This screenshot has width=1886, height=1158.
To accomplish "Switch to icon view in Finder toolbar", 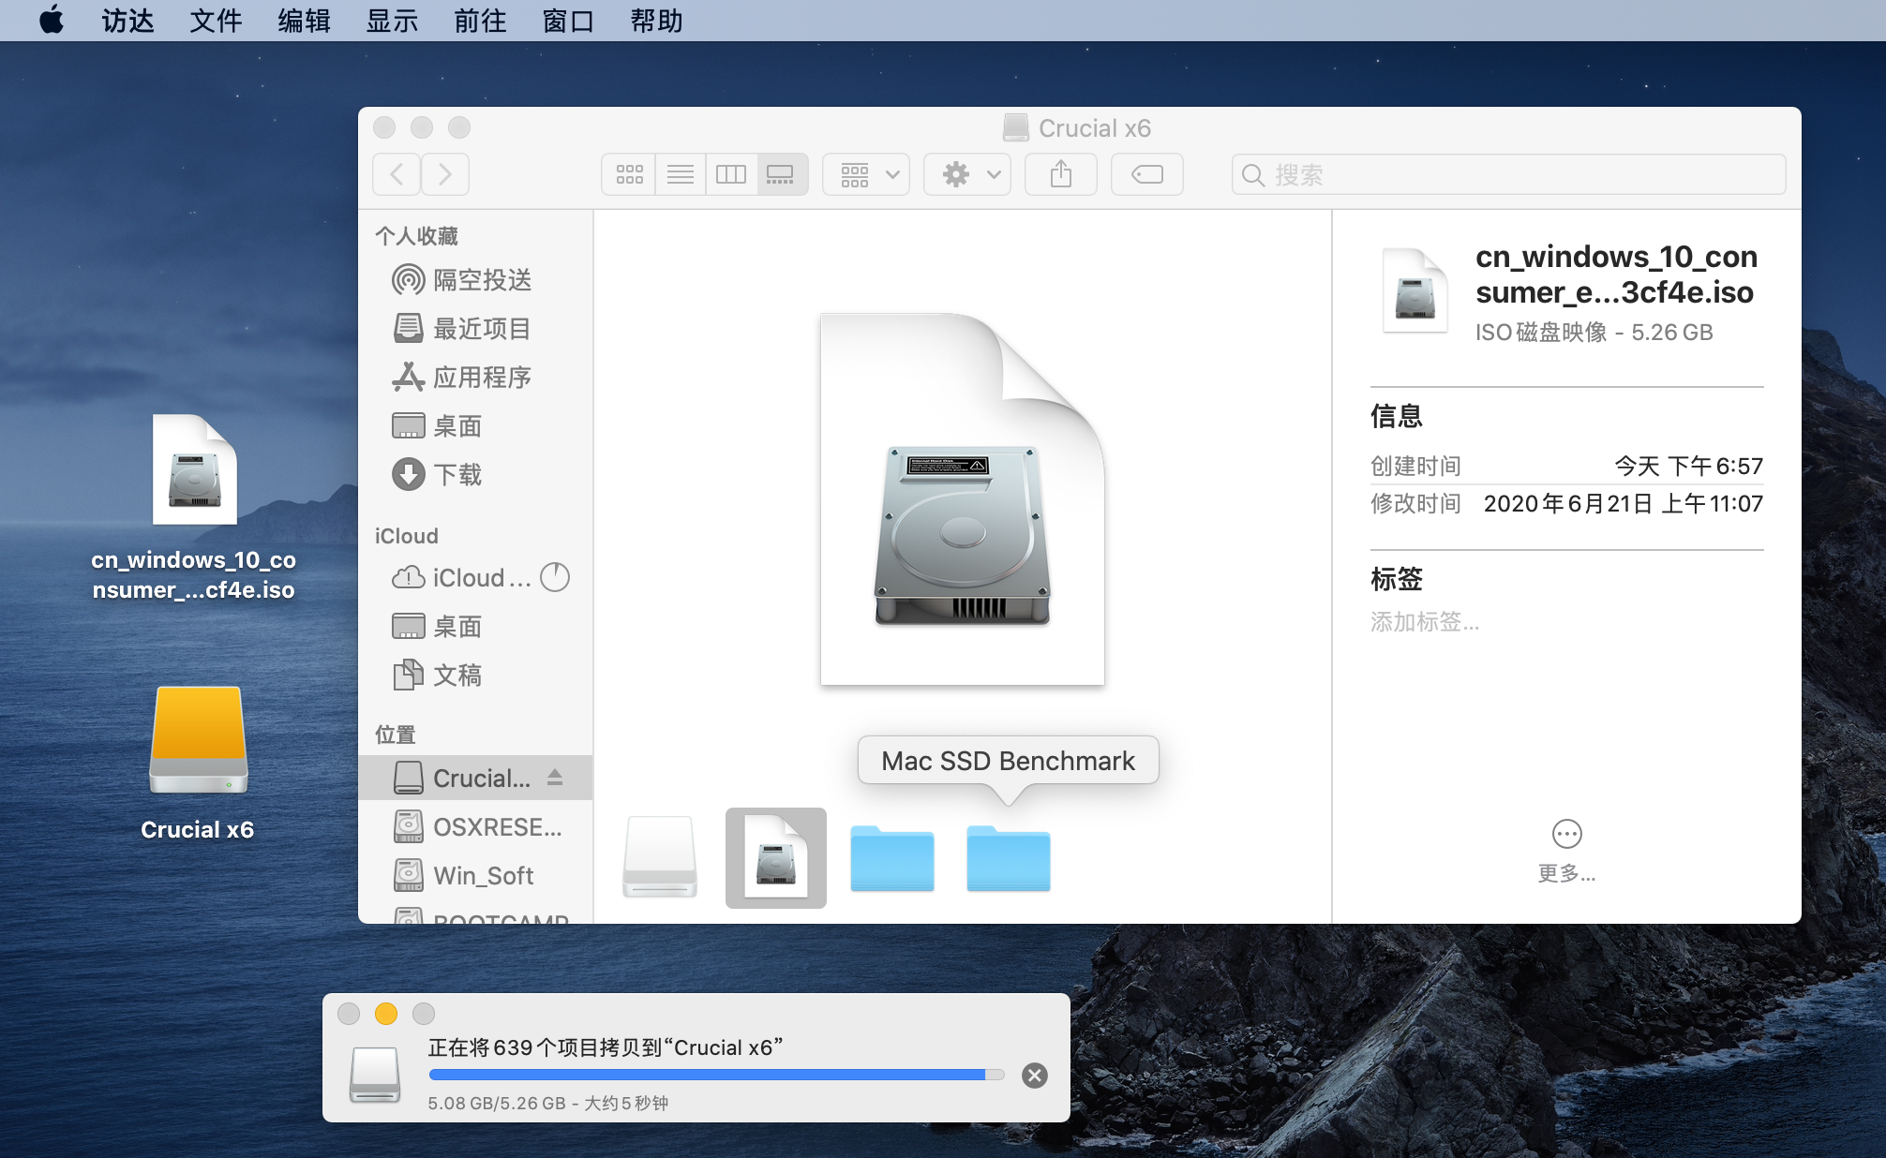I will click(629, 174).
